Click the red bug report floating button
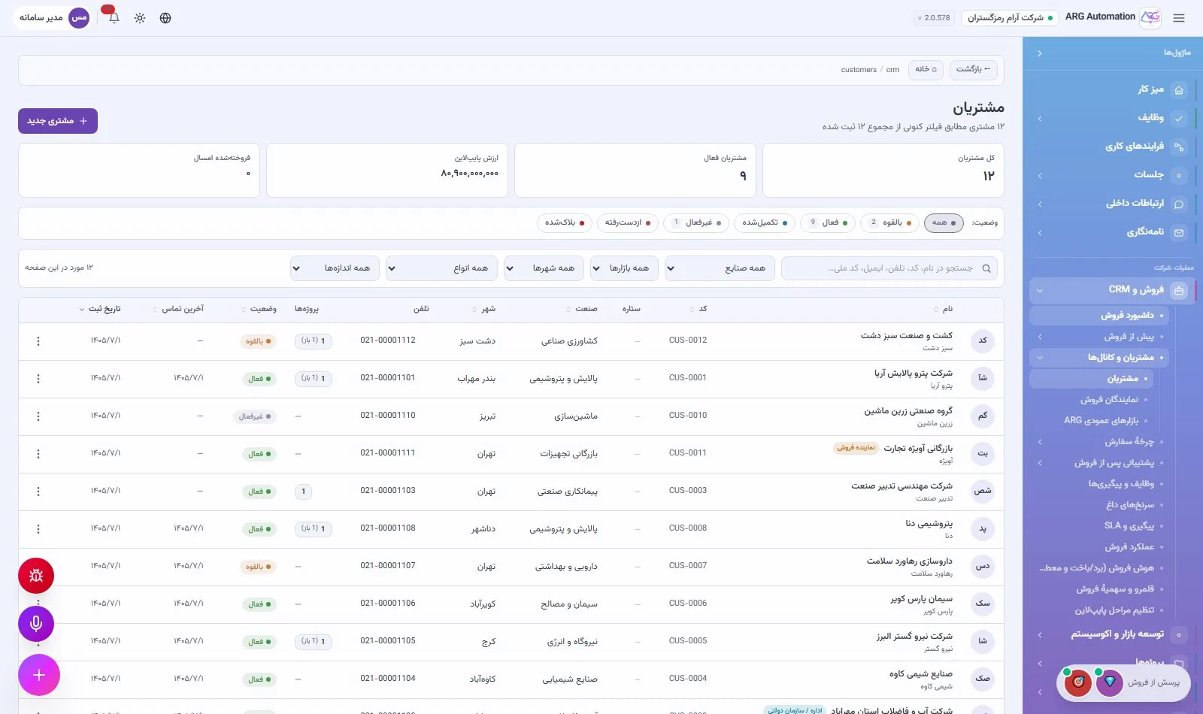Image resolution: width=1203 pixels, height=714 pixels. point(36,576)
